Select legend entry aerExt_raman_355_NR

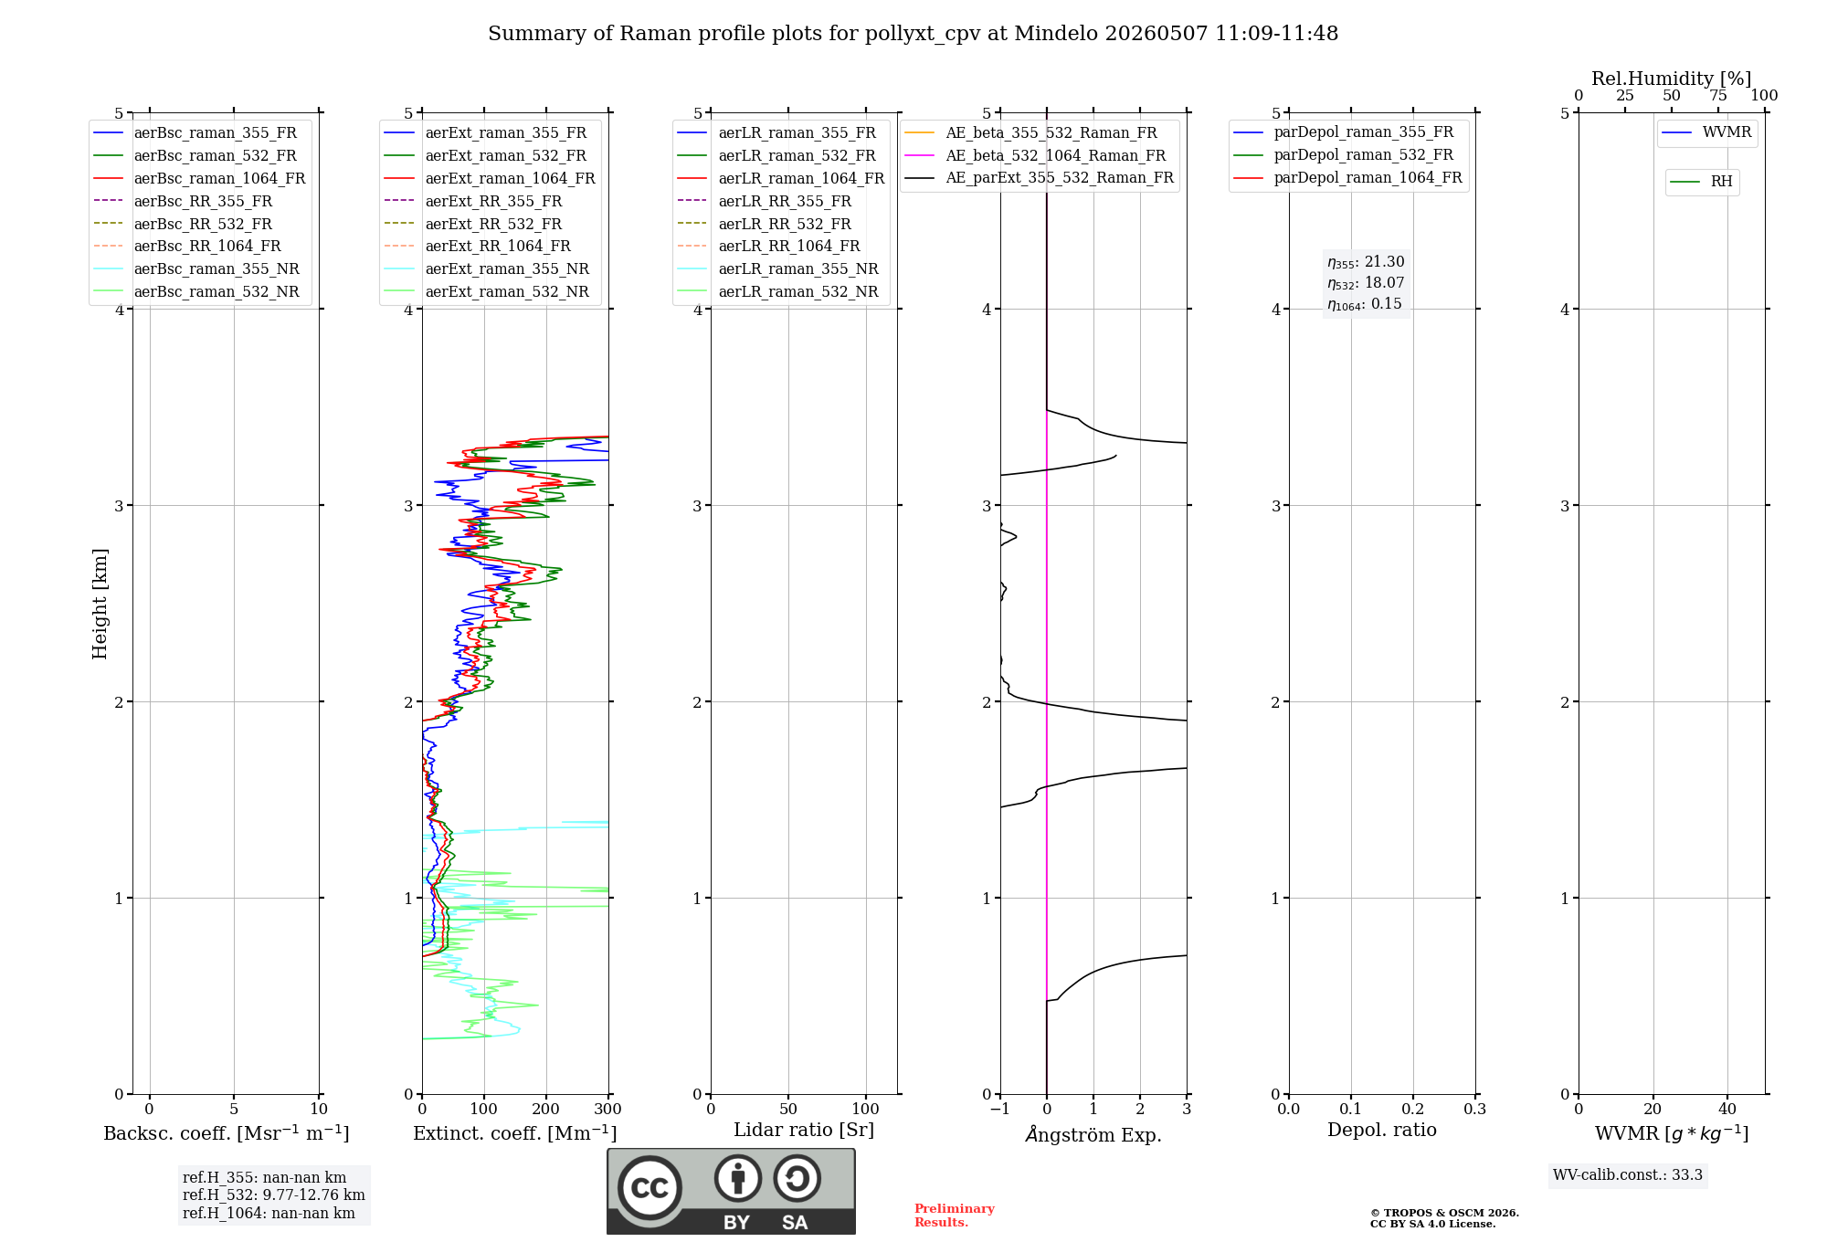(487, 269)
